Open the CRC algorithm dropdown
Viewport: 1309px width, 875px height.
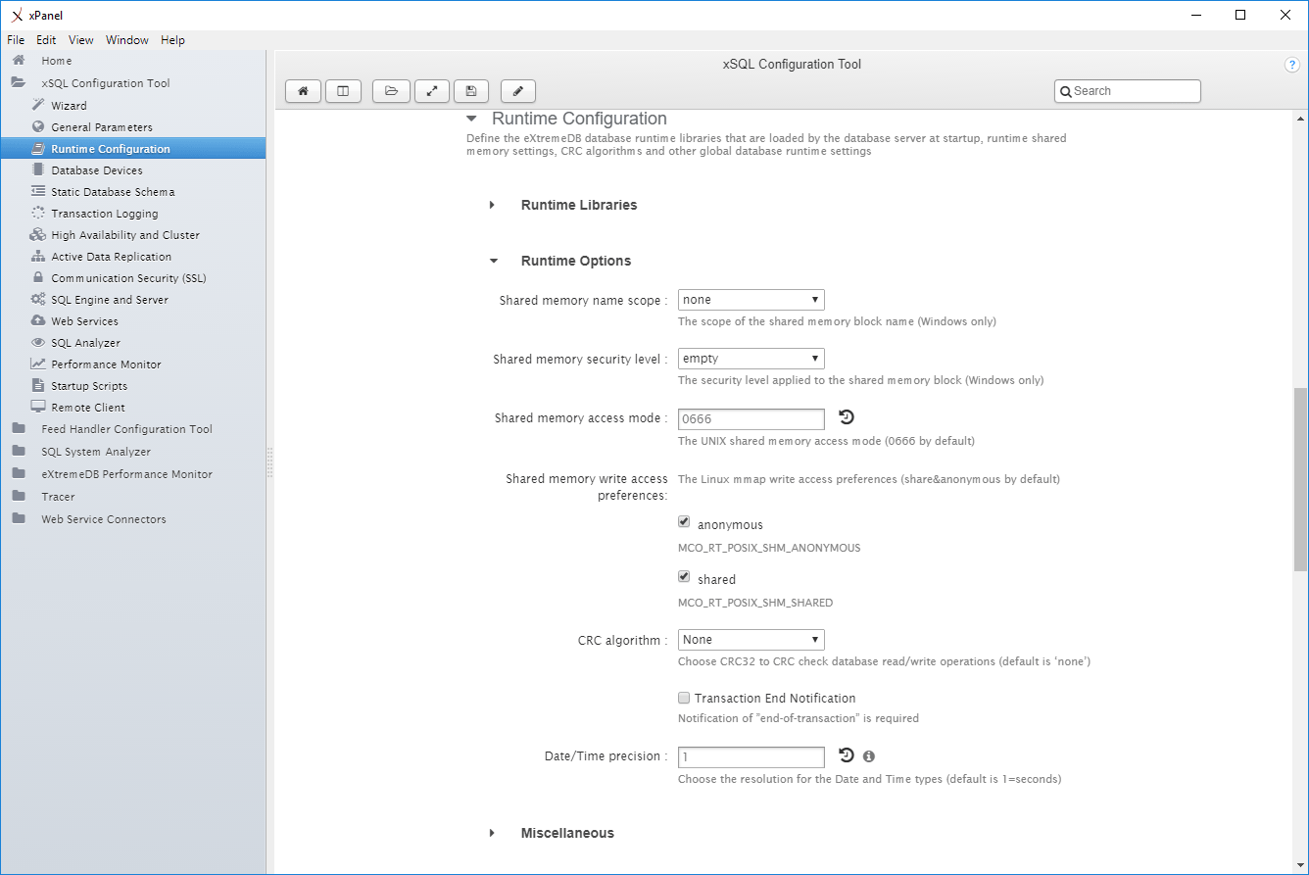pos(751,640)
